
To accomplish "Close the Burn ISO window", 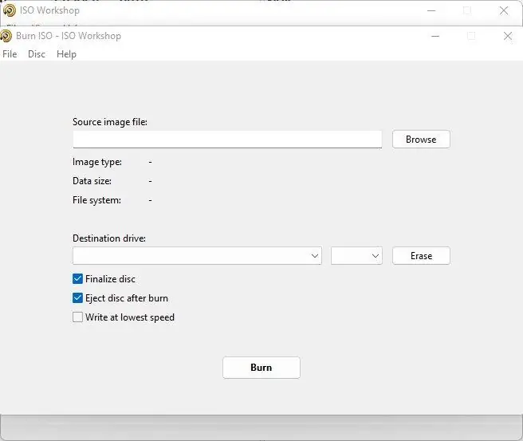I will [x=508, y=36].
